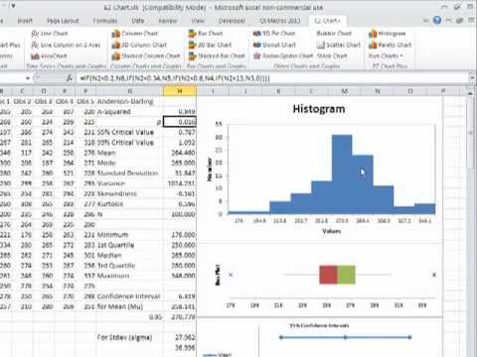Open the Run Charts dropdown
Screen dimensions: 477x357
click(386, 56)
